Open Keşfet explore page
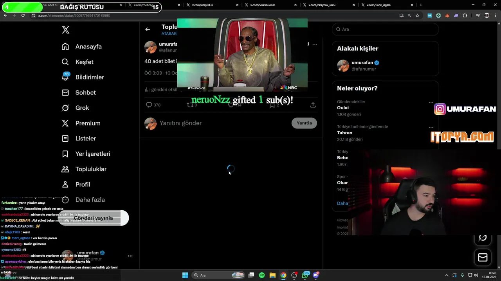 pos(77,62)
